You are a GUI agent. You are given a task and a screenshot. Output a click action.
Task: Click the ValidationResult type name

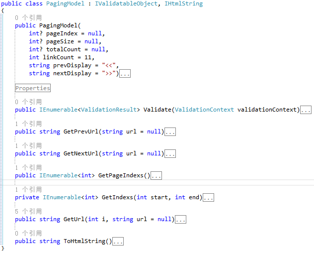coord(109,110)
